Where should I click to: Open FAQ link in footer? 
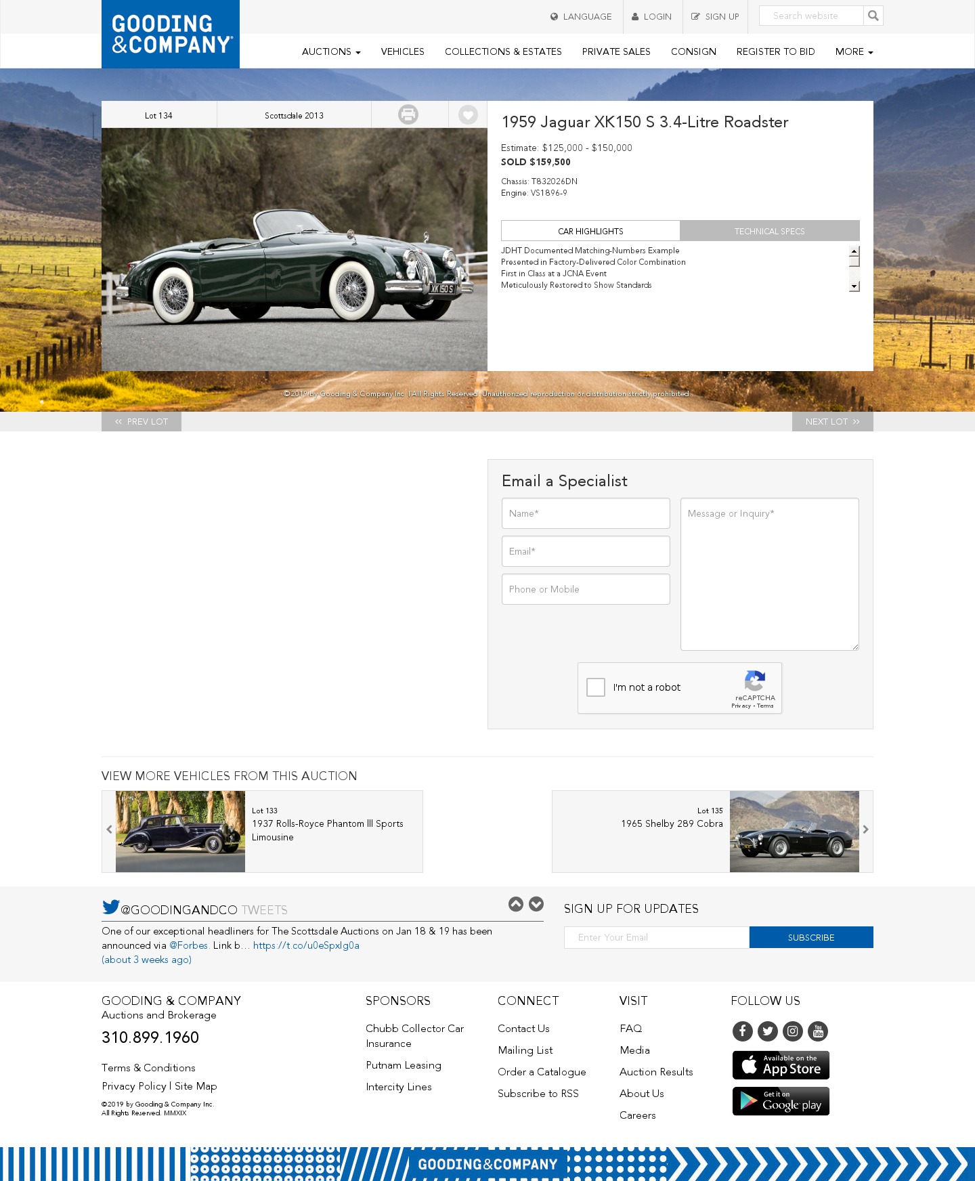point(630,1029)
